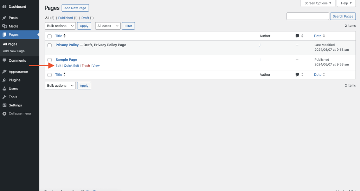Click the Media library icon
Image resolution: width=360 pixels, height=191 pixels.
tap(4, 26)
